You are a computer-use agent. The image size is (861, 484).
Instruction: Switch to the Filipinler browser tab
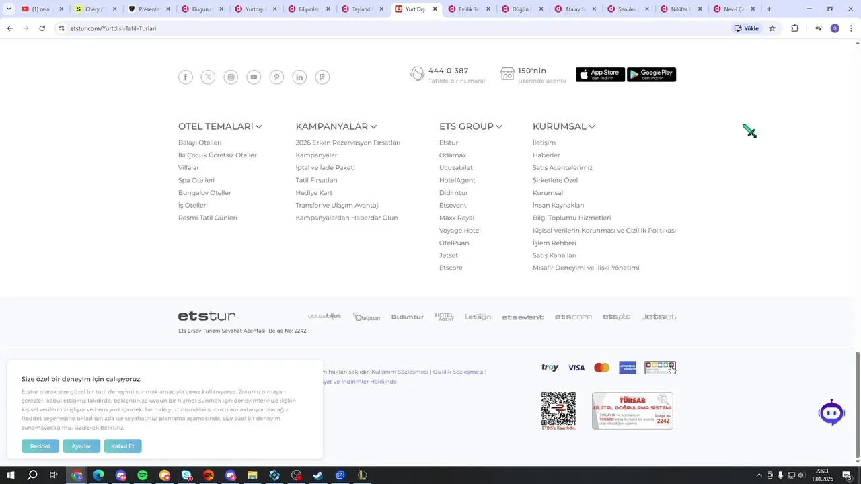(309, 9)
